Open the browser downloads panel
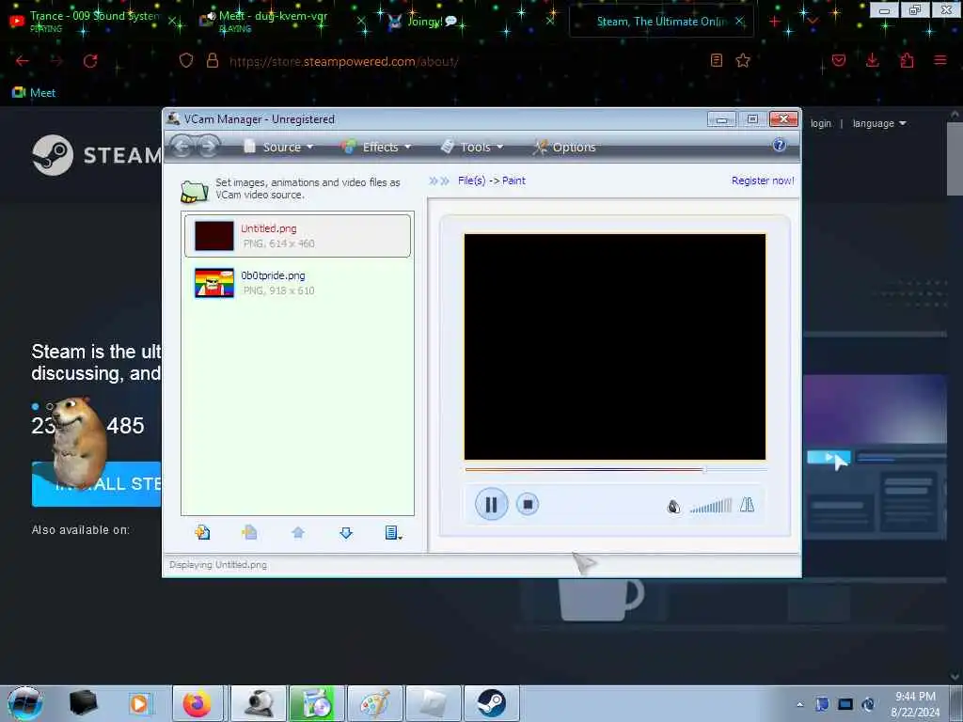The width and height of the screenshot is (963, 722). pyautogui.click(x=872, y=60)
